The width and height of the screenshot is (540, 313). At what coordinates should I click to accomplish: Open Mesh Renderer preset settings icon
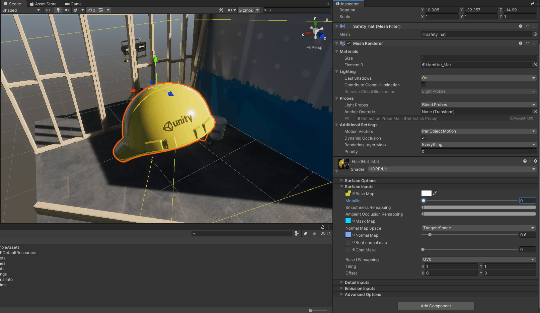(x=527, y=43)
